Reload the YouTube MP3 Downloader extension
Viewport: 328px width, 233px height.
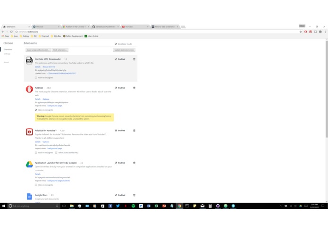click(49, 67)
